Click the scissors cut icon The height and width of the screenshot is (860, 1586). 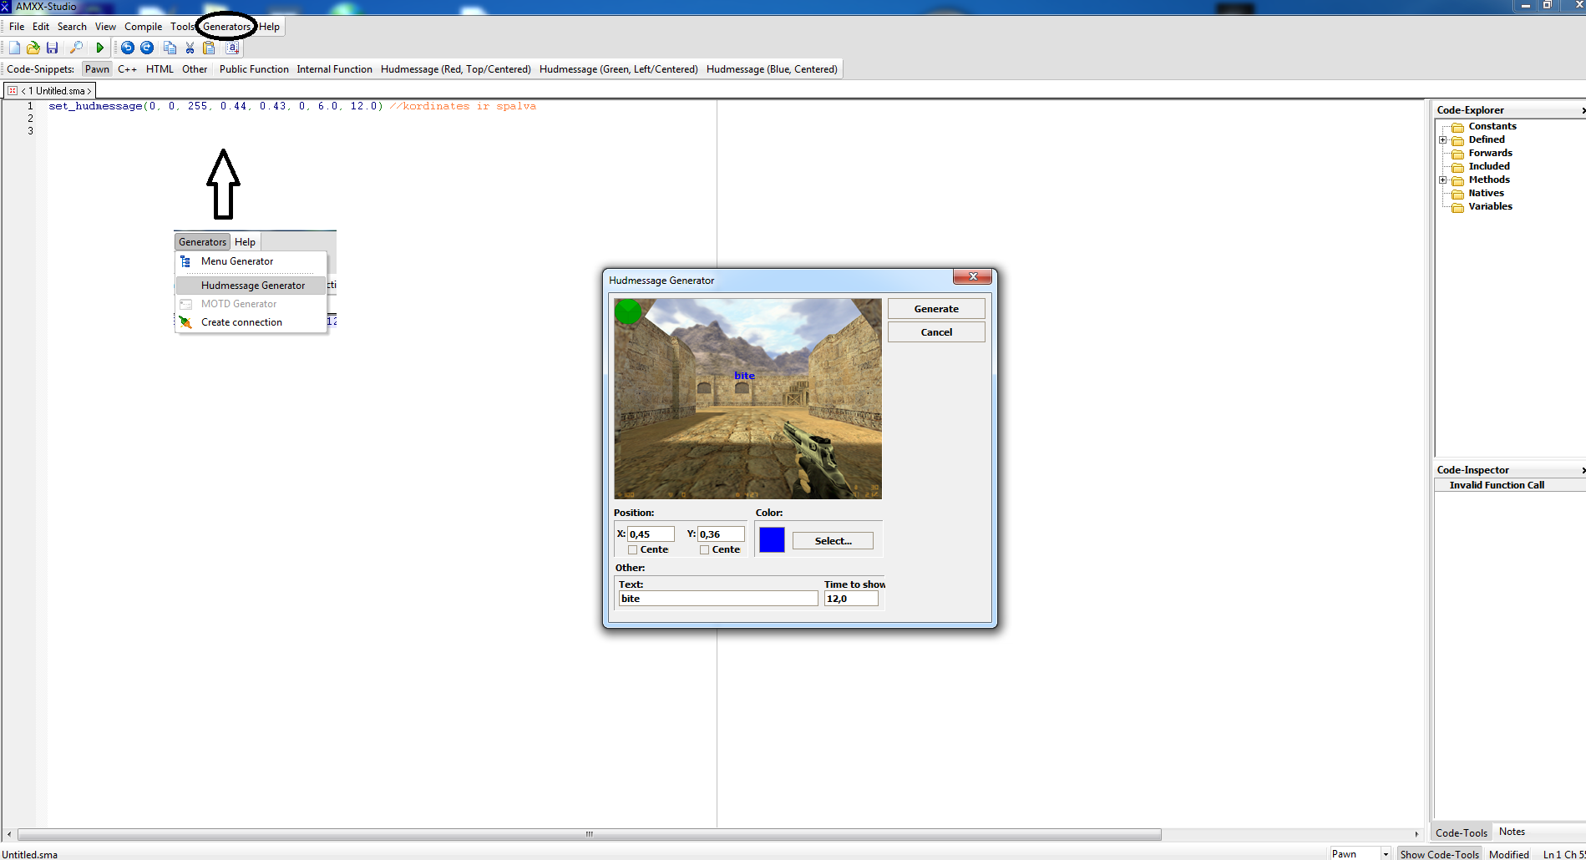coord(190,48)
